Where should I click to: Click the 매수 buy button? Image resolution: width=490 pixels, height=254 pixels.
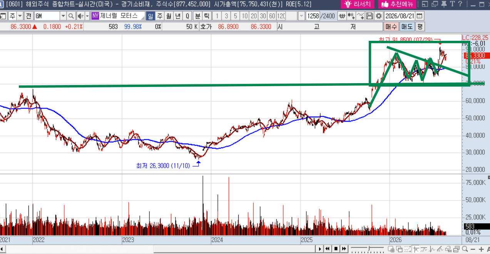click(x=391, y=27)
